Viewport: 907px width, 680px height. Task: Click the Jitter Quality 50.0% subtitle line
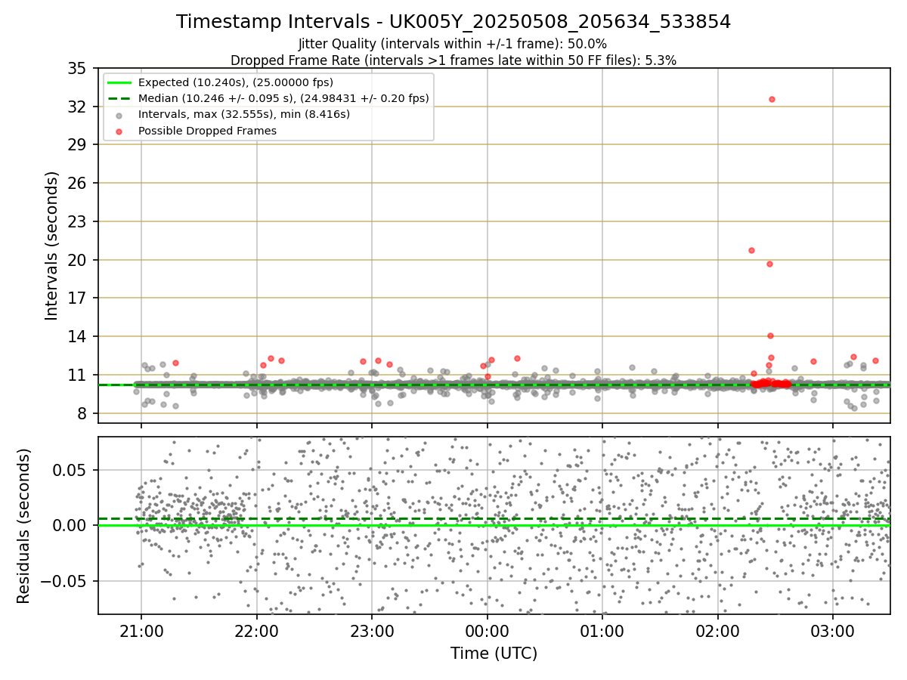tap(453, 44)
